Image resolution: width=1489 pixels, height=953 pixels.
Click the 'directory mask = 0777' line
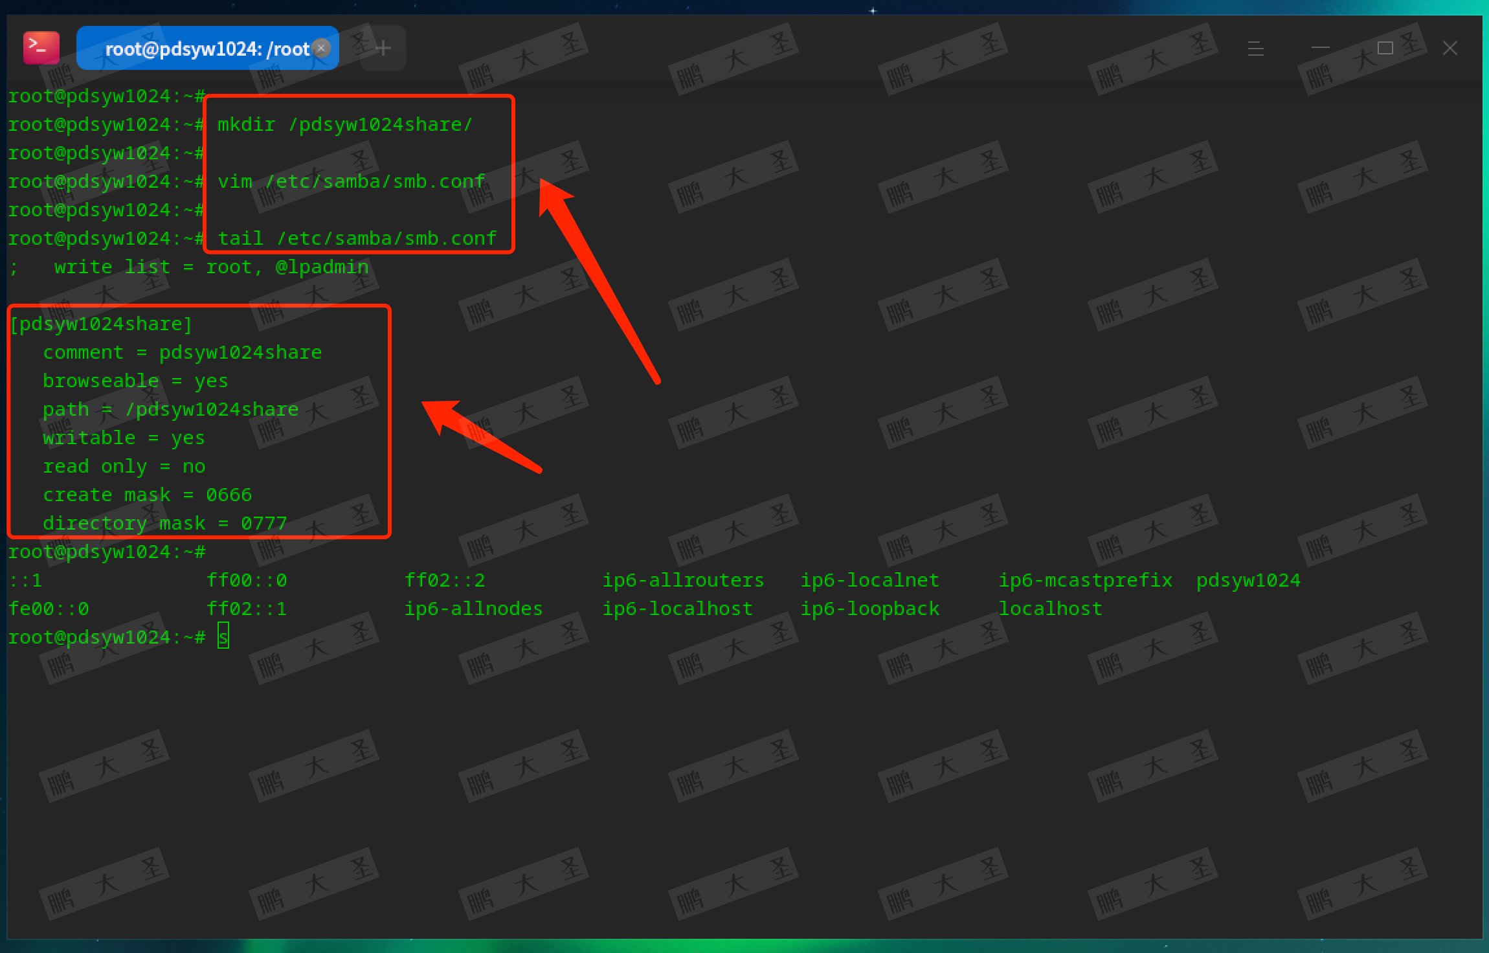coord(164,523)
